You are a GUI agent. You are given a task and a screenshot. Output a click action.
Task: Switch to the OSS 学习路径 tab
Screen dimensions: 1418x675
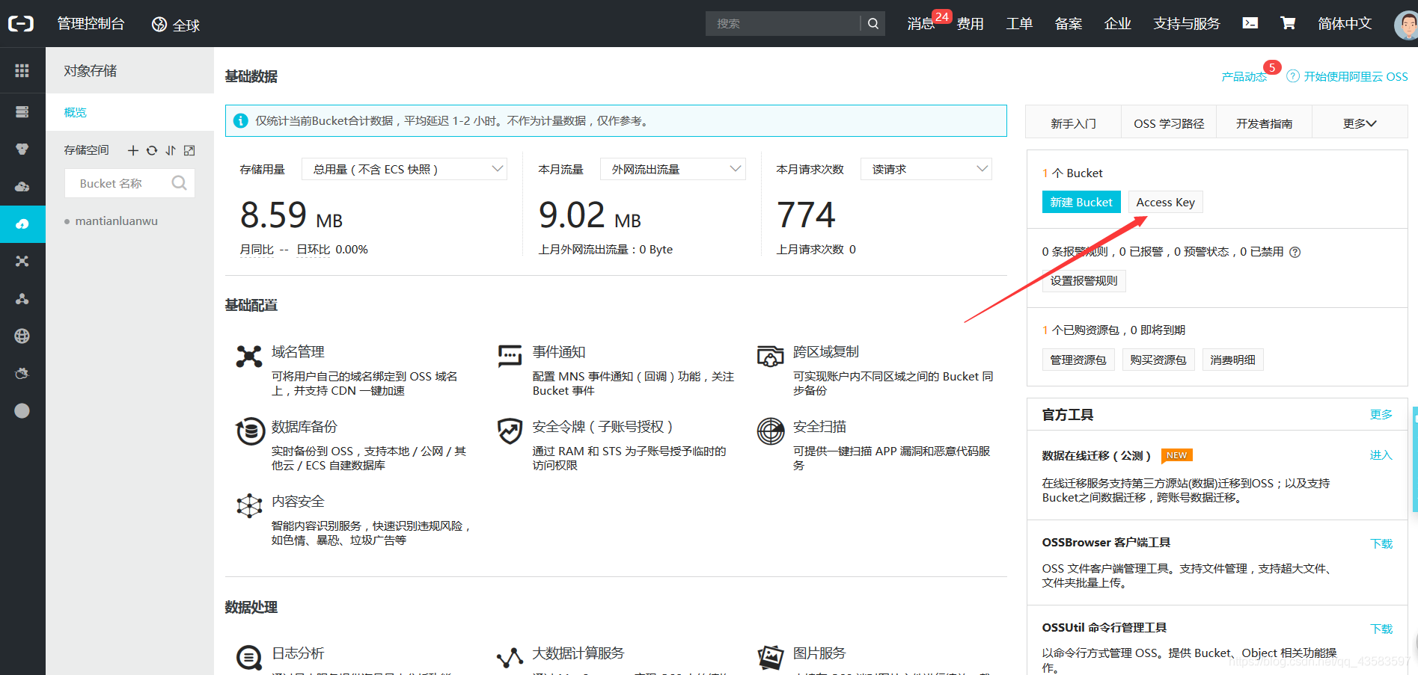tap(1169, 123)
